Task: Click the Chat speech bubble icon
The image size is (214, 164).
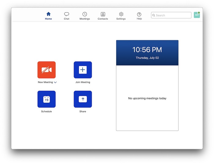Action: point(66,14)
